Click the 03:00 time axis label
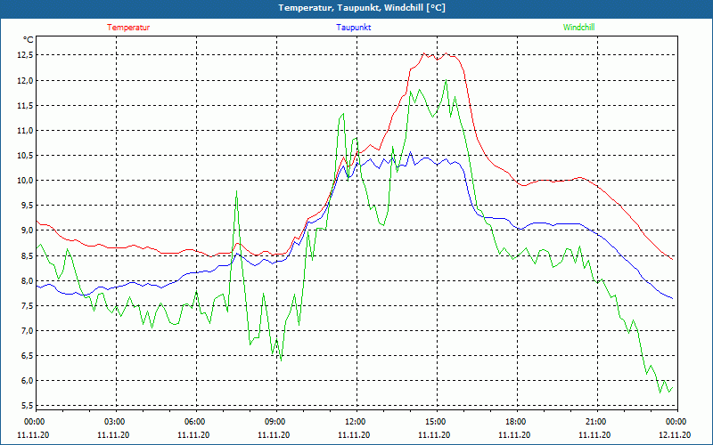Viewport: 713px width, 445px height. point(117,422)
